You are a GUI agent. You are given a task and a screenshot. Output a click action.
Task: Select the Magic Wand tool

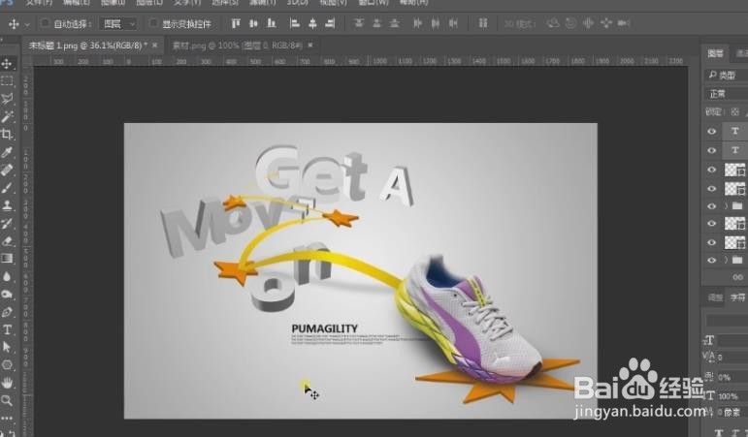[x=7, y=116]
